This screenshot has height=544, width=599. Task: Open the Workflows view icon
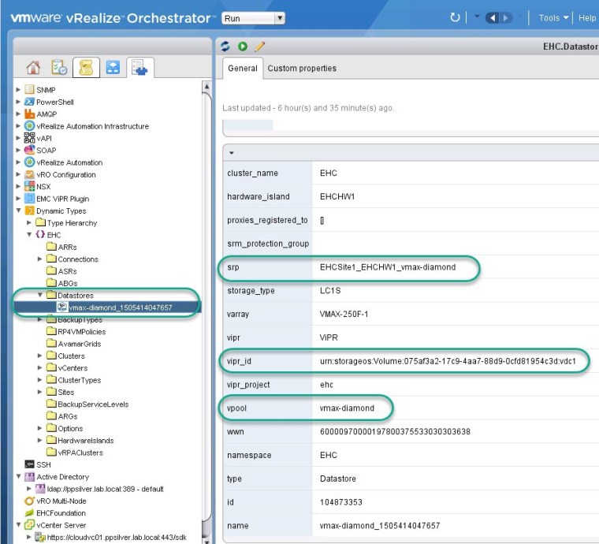[113, 67]
